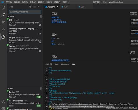Open the Manage gear in activity bar
138x110 pixels.
[3, 108]
